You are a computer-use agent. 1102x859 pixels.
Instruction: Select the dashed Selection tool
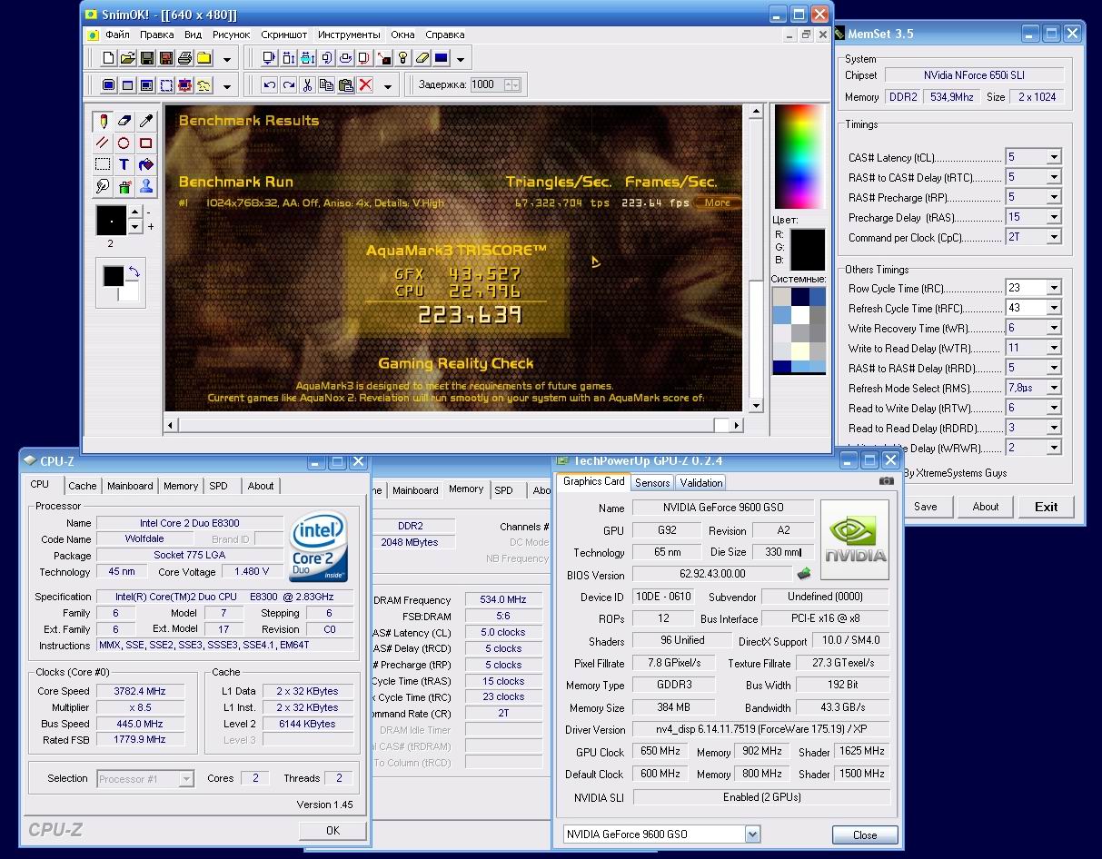tap(102, 164)
